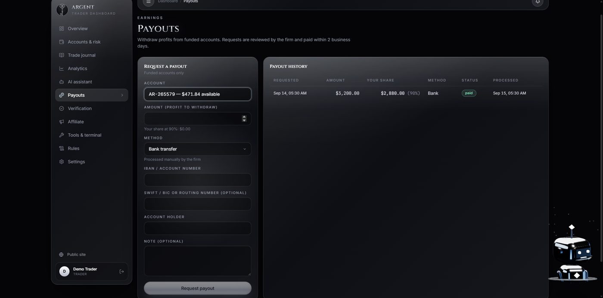603x298 pixels.
Task: Open the robot mascot chat assistant
Action: click(x=572, y=253)
